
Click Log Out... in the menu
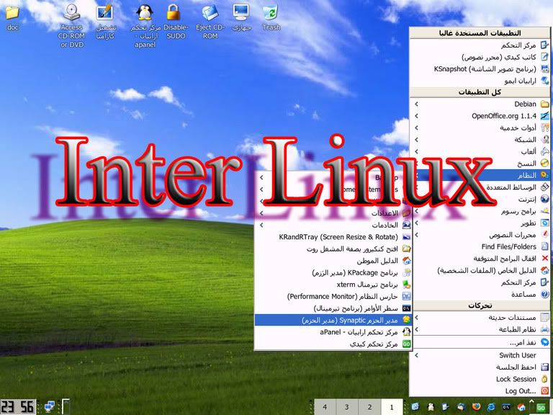[x=480, y=391]
